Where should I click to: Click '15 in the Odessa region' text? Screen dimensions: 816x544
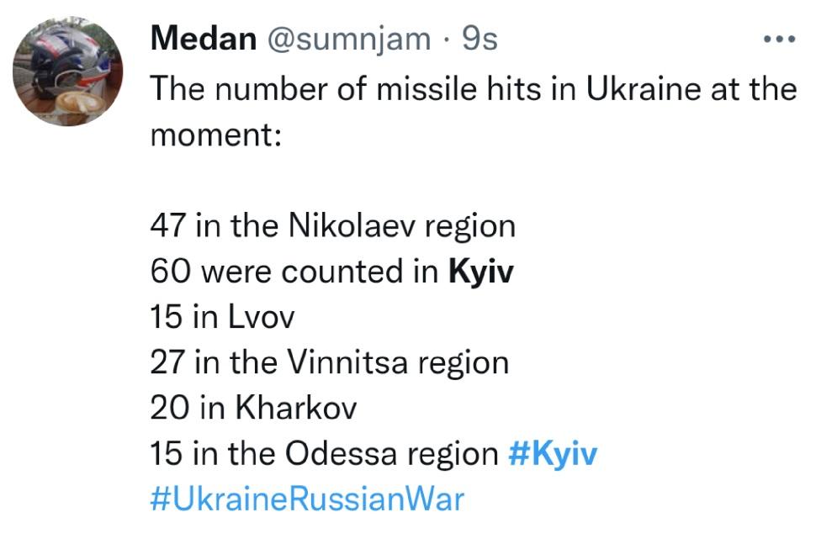click(x=324, y=453)
